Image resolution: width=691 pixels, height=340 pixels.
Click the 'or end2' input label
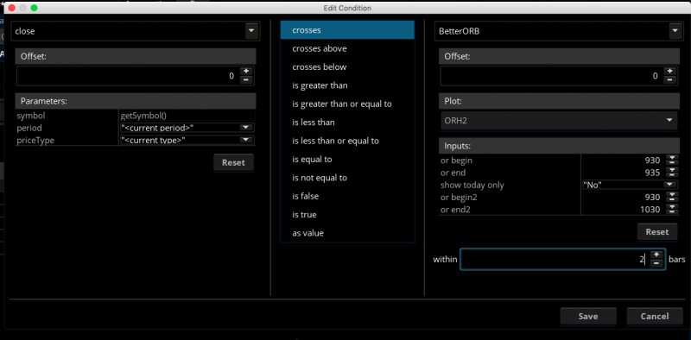(x=455, y=210)
